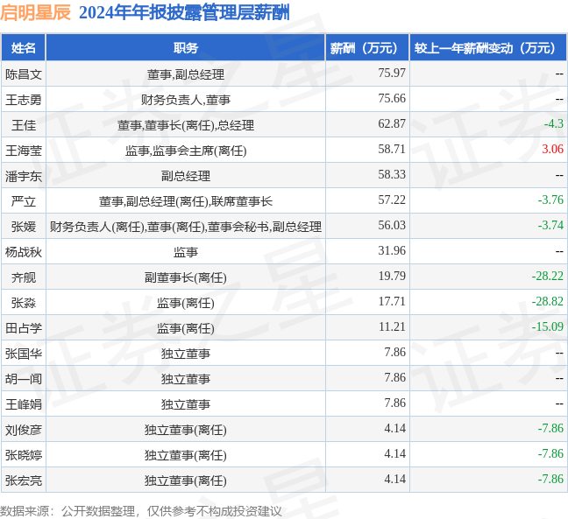Screen dimensions: 568x519
Task: Select the 较上一年薪酬变动（万元） column header
Action: [488, 48]
